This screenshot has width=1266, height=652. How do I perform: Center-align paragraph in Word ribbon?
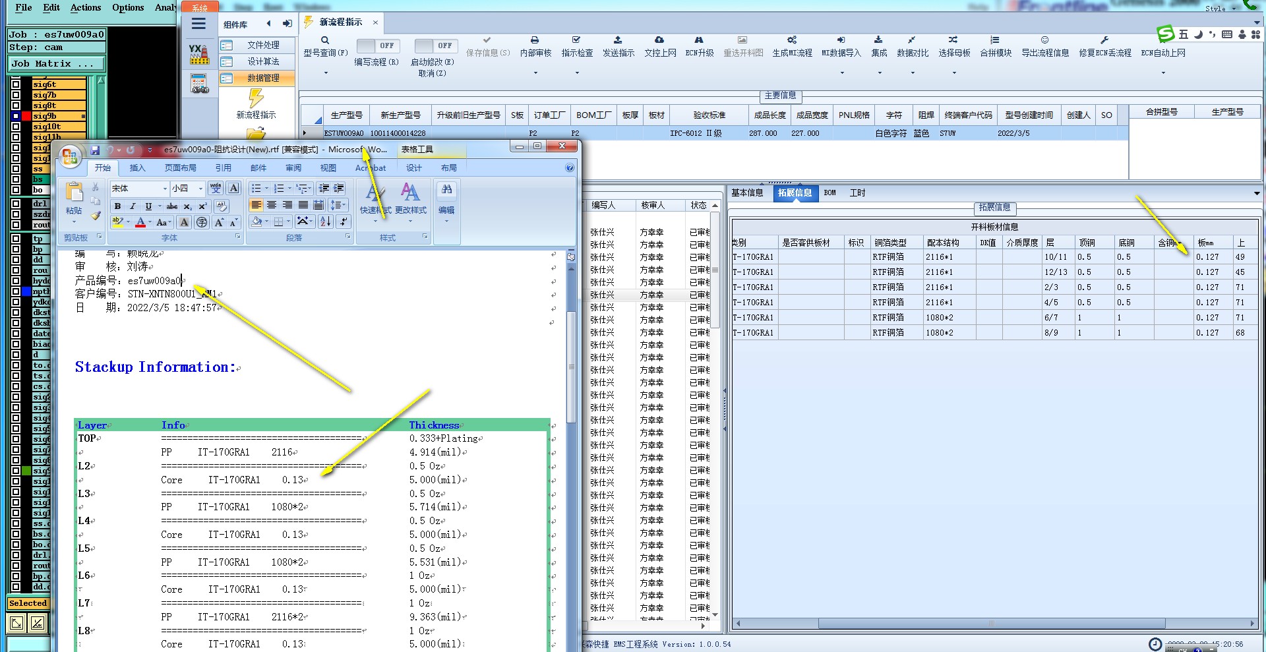coord(271,205)
